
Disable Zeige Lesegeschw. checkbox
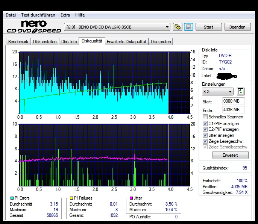[205, 141]
